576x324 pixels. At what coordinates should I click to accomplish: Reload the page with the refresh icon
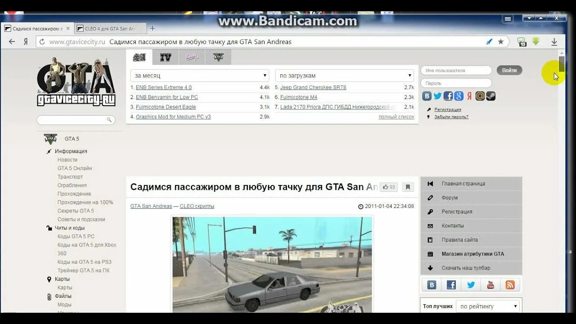(42, 42)
